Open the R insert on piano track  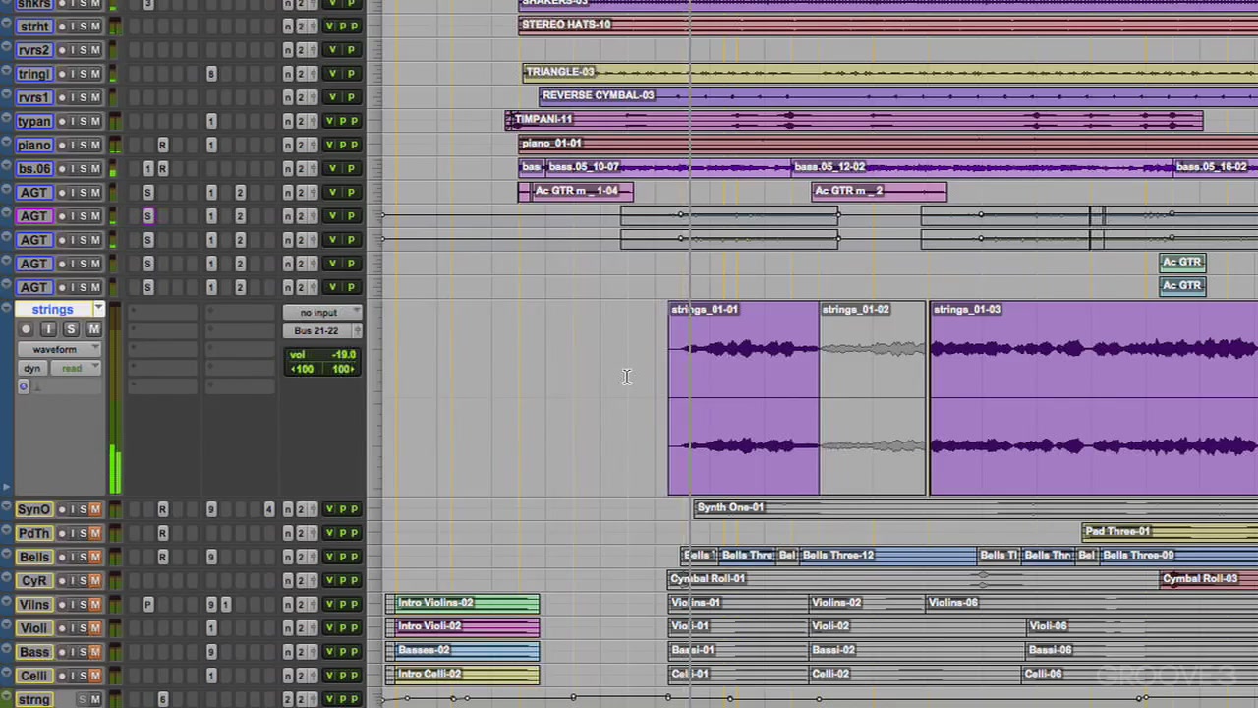pyautogui.click(x=162, y=145)
